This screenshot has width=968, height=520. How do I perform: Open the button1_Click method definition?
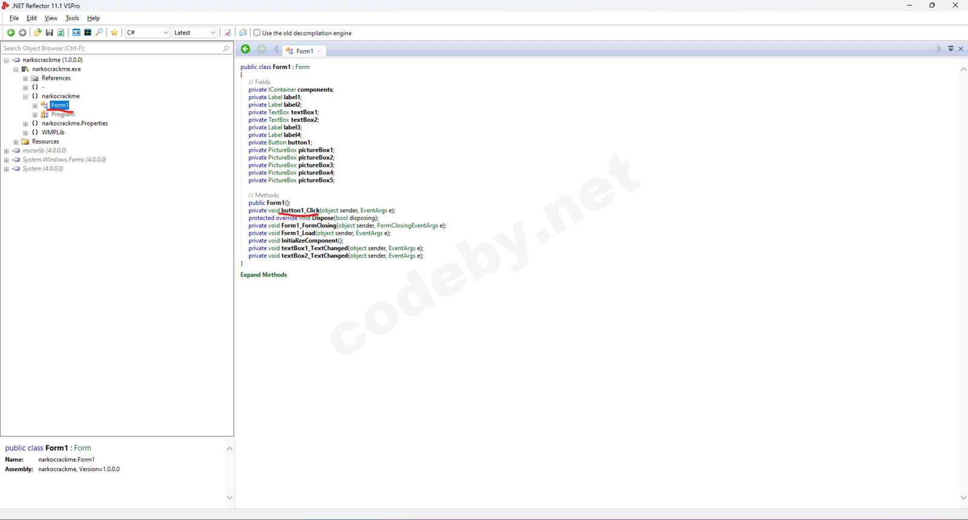300,211
